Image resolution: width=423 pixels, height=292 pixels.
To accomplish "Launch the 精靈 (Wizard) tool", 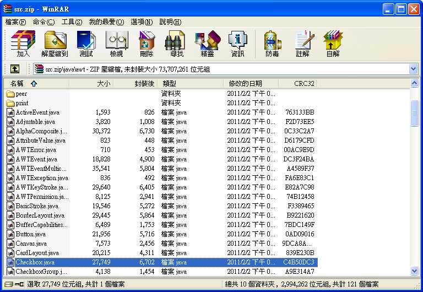I will tap(208, 44).
